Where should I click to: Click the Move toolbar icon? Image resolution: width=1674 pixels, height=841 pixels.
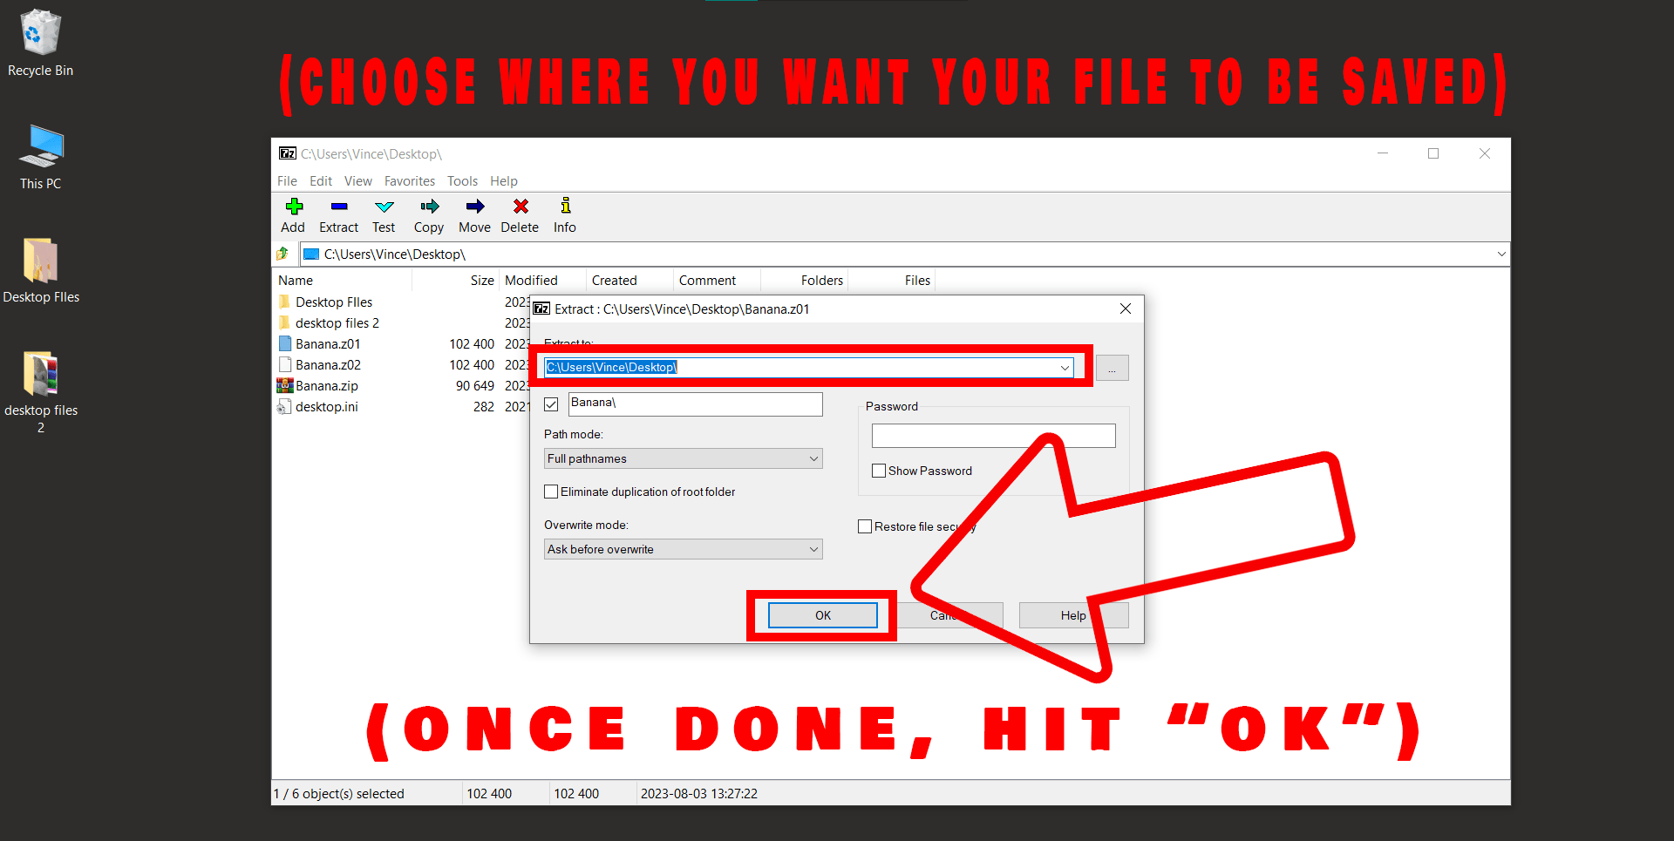coord(473,214)
